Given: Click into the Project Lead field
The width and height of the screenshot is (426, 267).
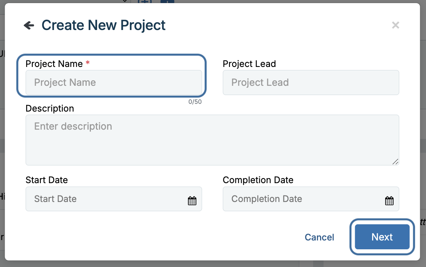Looking at the screenshot, I should click(x=310, y=82).
